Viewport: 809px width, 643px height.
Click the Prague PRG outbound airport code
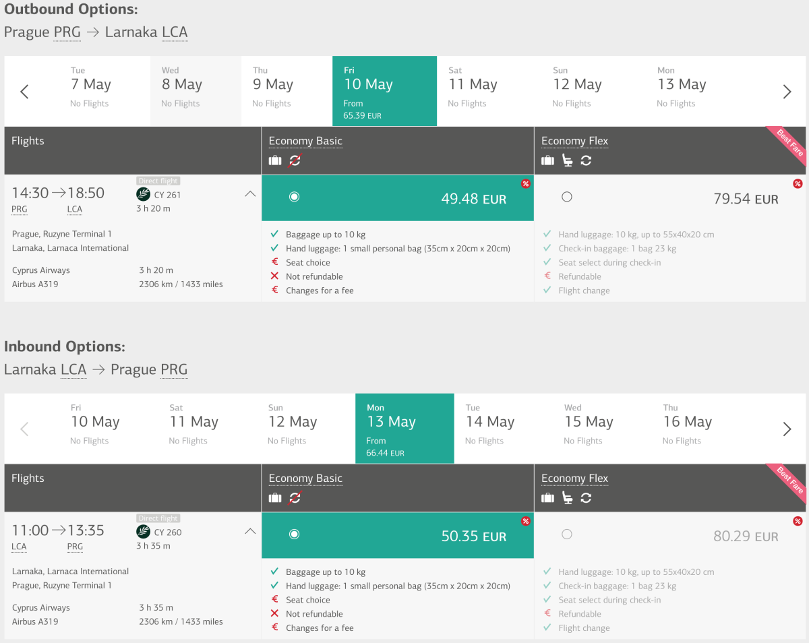click(x=67, y=32)
